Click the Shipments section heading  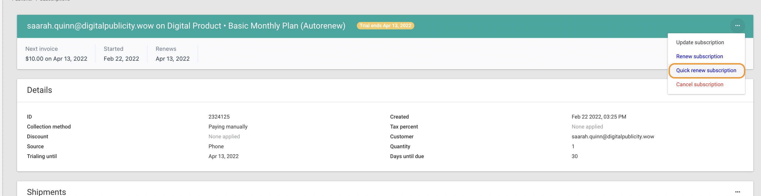point(46,192)
